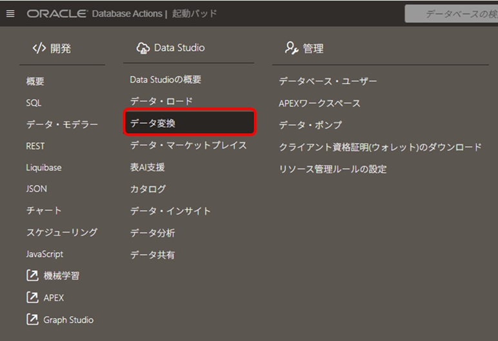The image size is (498, 341).
Task: Open the JSON link
Action: [37, 189]
